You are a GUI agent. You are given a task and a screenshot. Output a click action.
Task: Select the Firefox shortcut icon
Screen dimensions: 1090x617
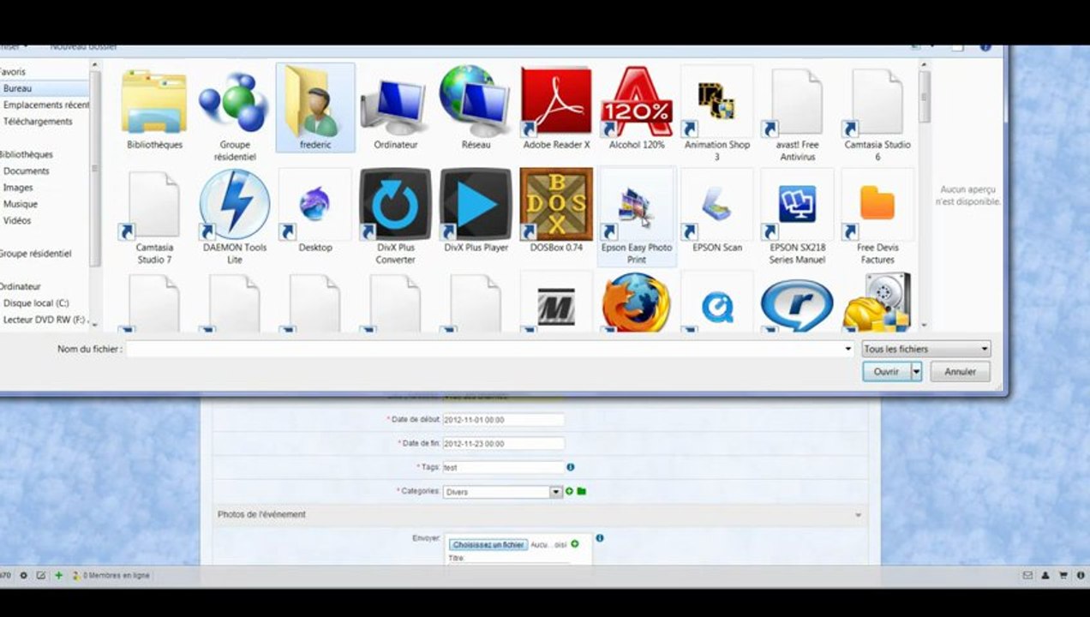click(637, 302)
